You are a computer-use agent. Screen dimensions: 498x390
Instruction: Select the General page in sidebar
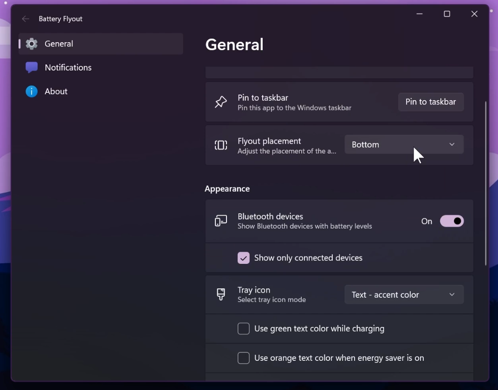pyautogui.click(x=59, y=44)
